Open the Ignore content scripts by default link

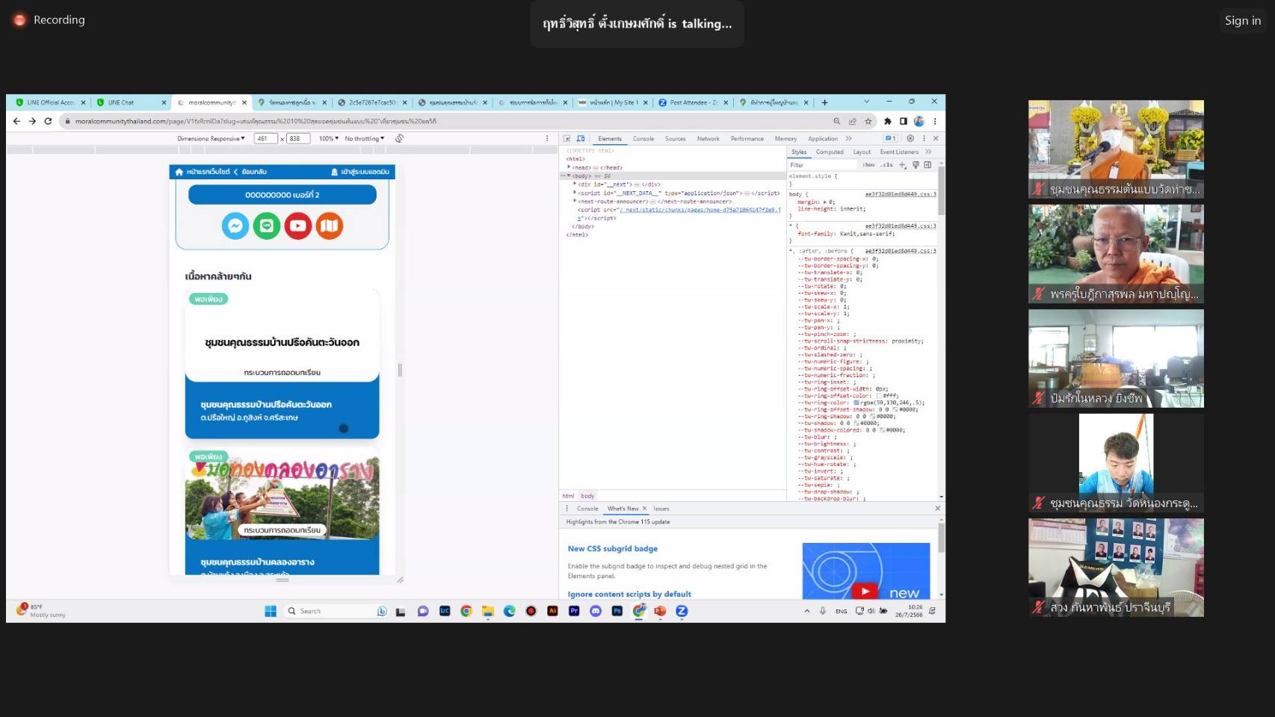(629, 595)
